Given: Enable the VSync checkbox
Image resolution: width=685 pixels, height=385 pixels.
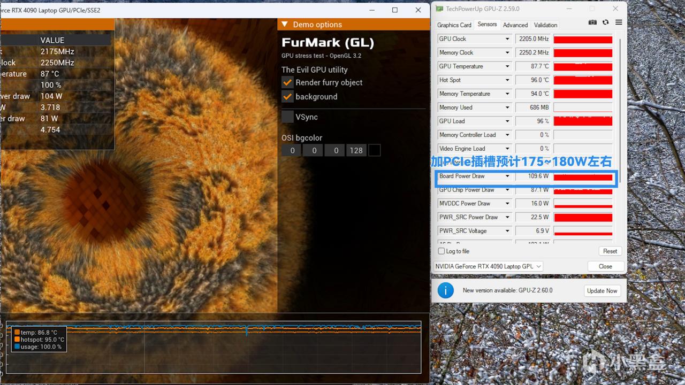Looking at the screenshot, I should pyautogui.click(x=287, y=117).
